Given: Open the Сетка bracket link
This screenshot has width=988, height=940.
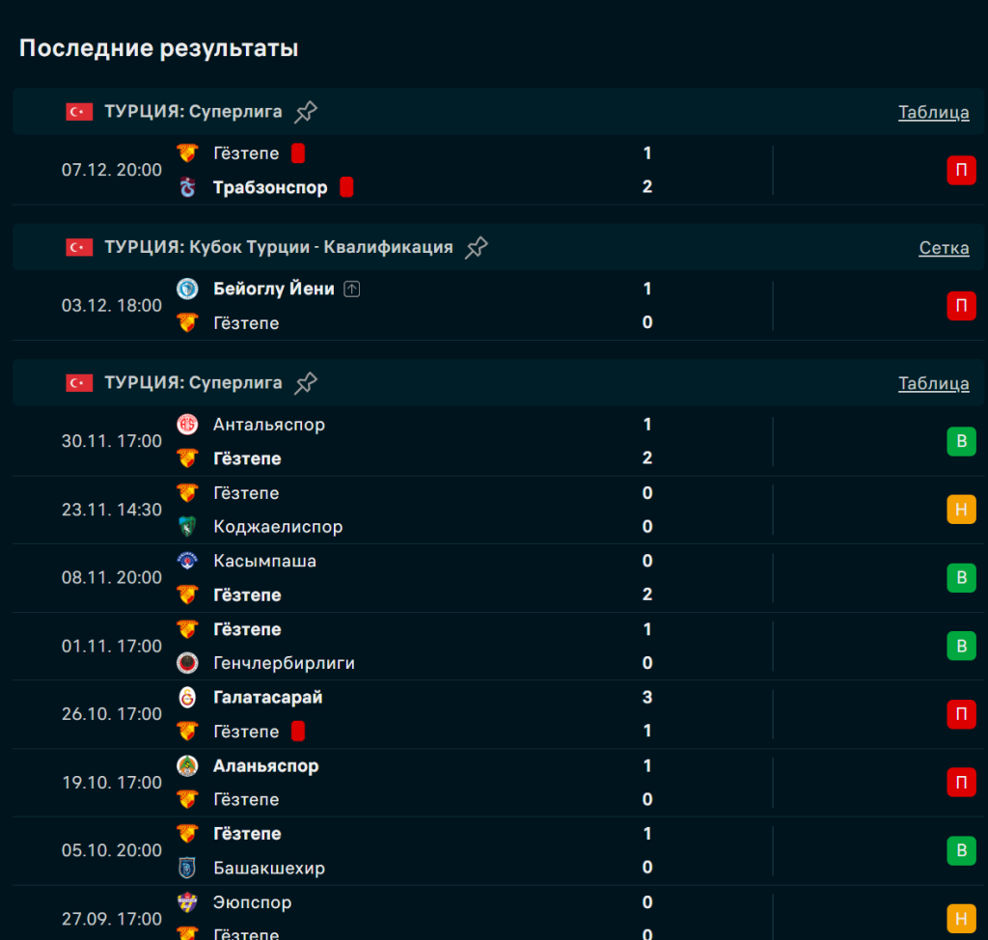Looking at the screenshot, I should [x=944, y=248].
